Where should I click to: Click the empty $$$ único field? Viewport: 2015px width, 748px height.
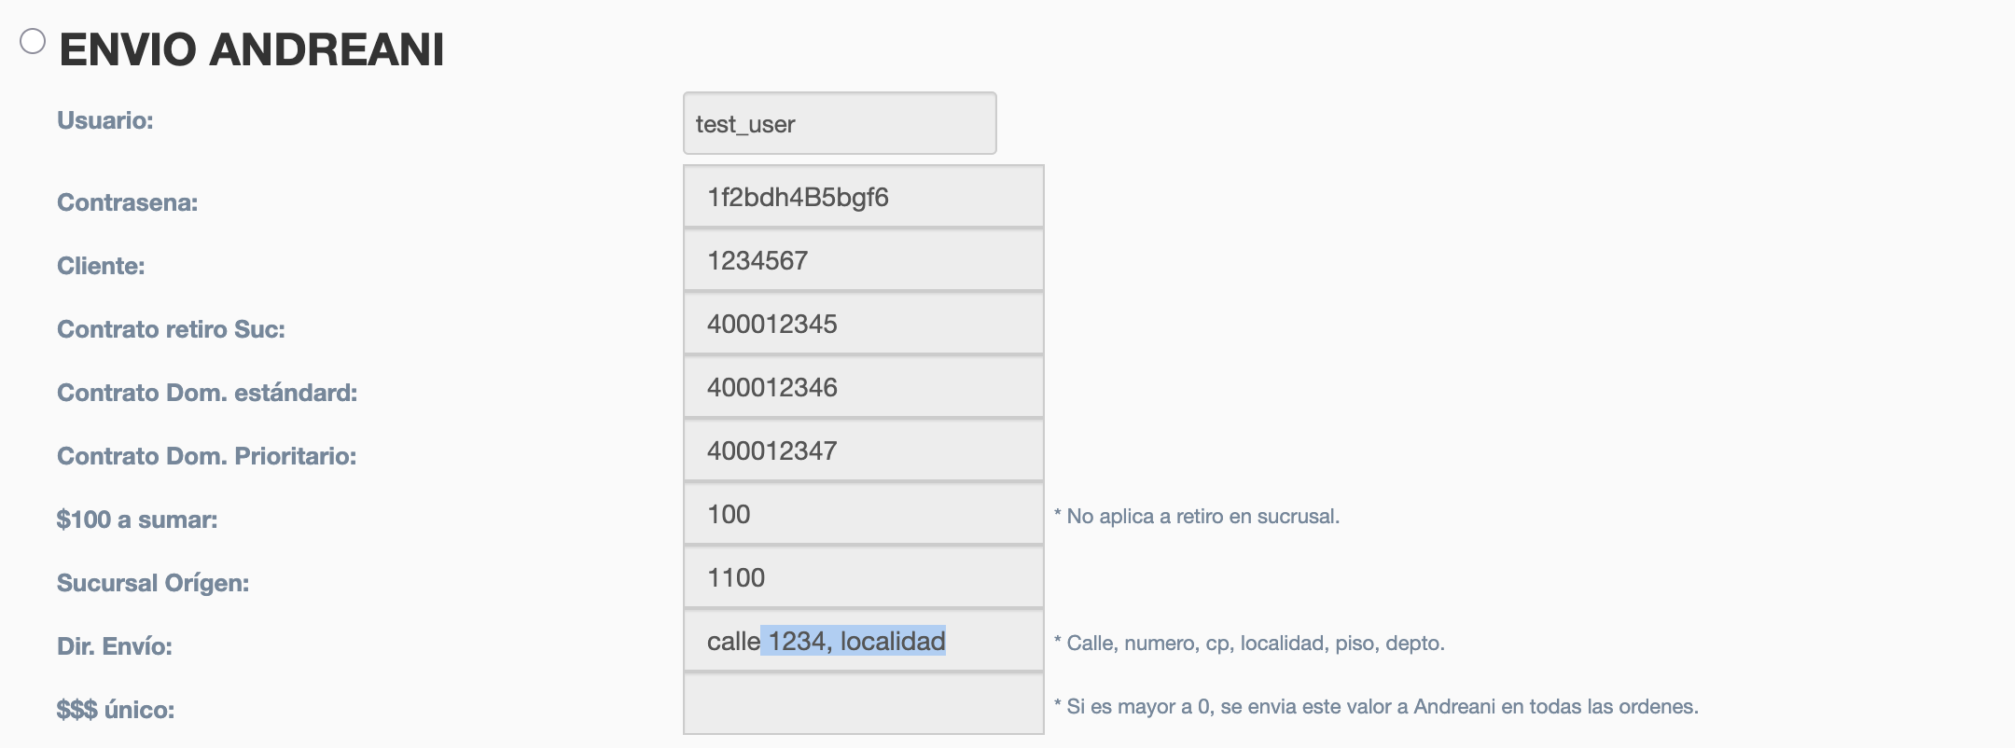pos(863,704)
